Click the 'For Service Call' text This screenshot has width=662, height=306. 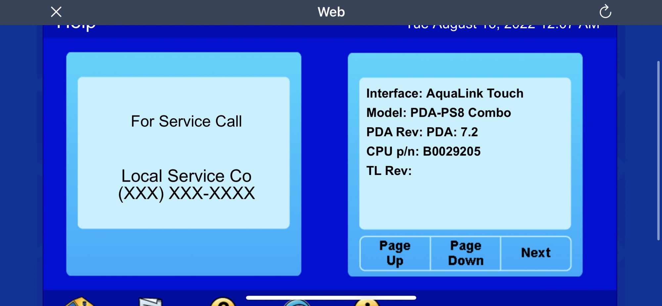tap(186, 121)
